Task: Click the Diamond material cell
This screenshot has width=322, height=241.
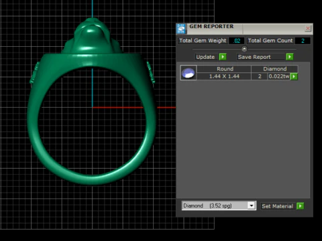Action: point(274,69)
